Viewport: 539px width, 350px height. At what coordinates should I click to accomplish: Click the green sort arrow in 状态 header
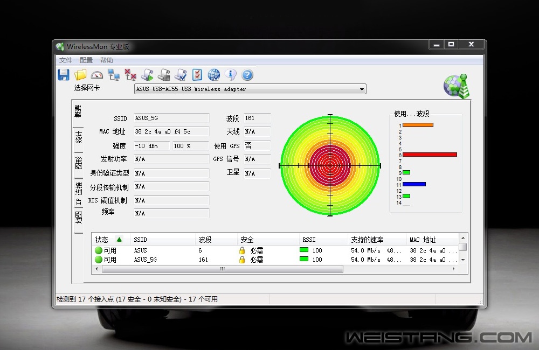[x=119, y=240]
